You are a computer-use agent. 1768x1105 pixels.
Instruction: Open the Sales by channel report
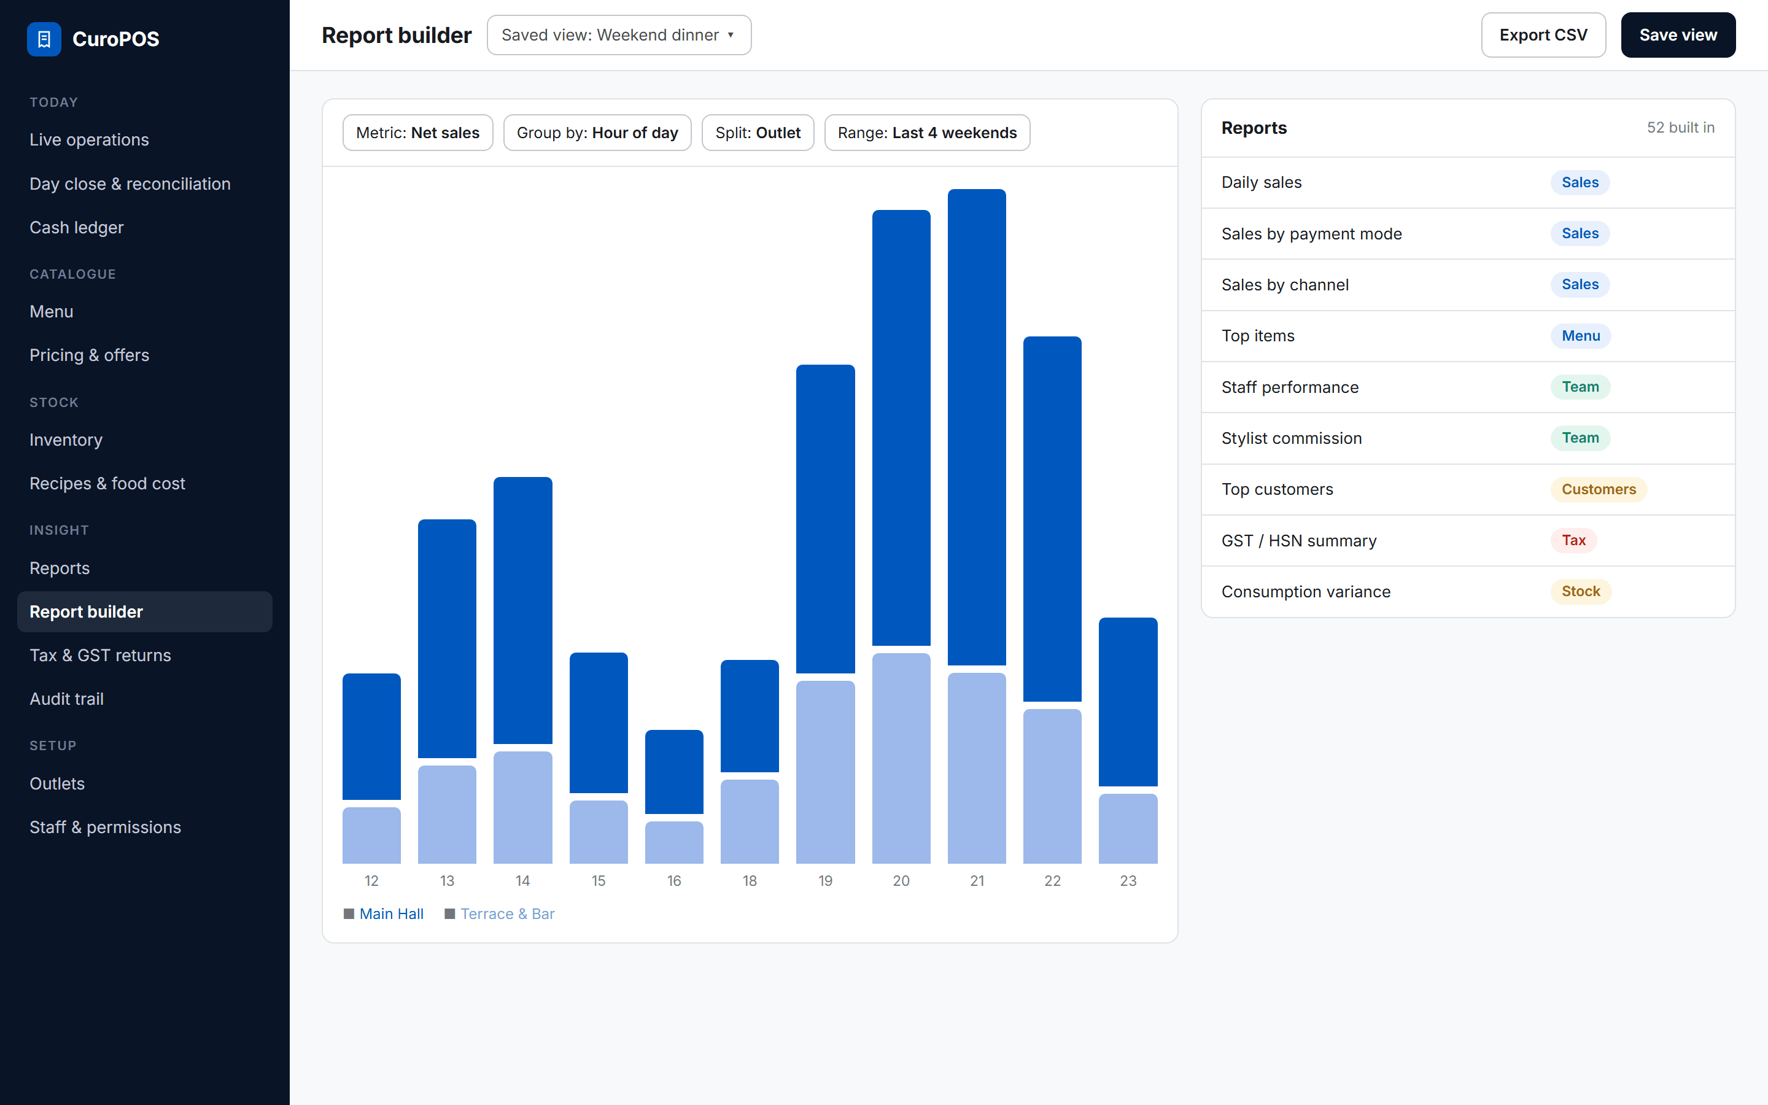[1468, 285]
